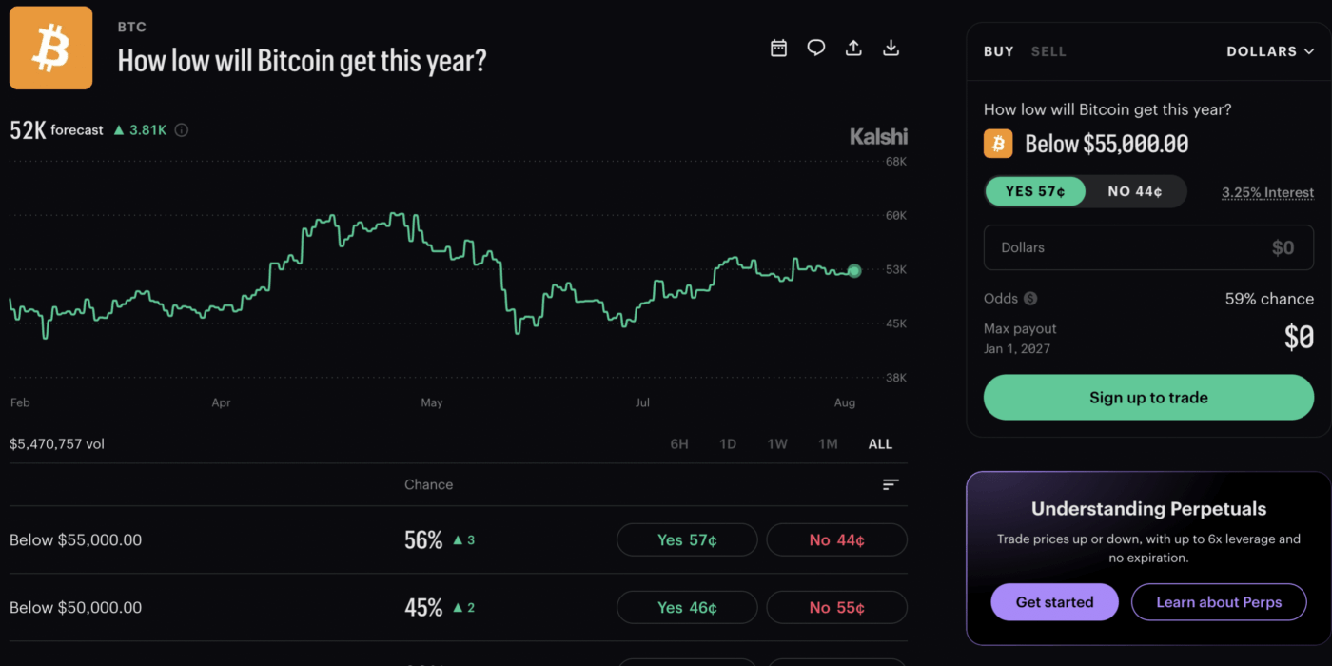Screen dimensions: 1332x666
Task: Open the calendar icon above chart
Action: 778,48
